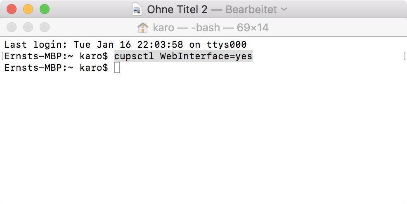Click the Ohne Titel 2 window title text
Viewport: 407px width, 204px height.
(x=177, y=9)
